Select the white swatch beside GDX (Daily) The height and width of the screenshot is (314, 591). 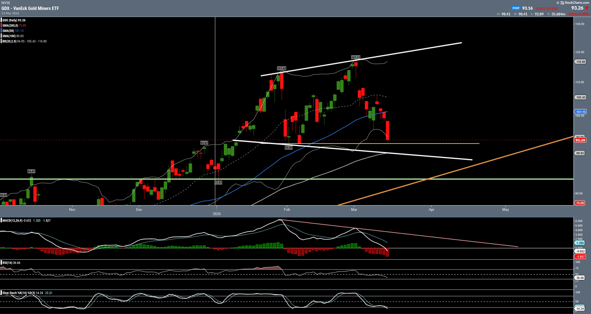1,20
